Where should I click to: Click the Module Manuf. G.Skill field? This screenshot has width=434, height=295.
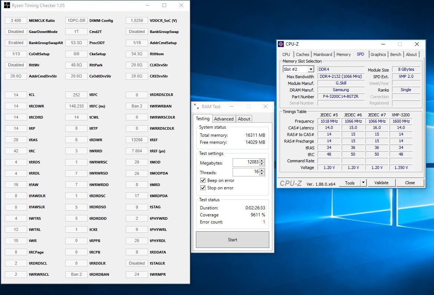coord(341,83)
